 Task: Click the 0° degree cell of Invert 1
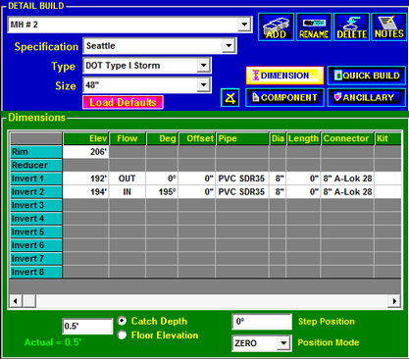pos(162,179)
